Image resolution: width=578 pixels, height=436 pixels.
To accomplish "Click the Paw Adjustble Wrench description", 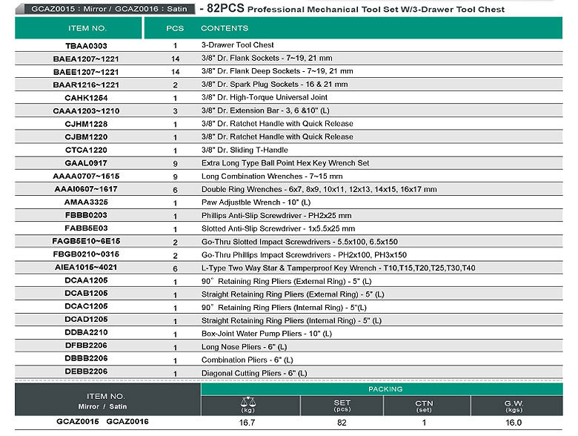I will 256,202.
